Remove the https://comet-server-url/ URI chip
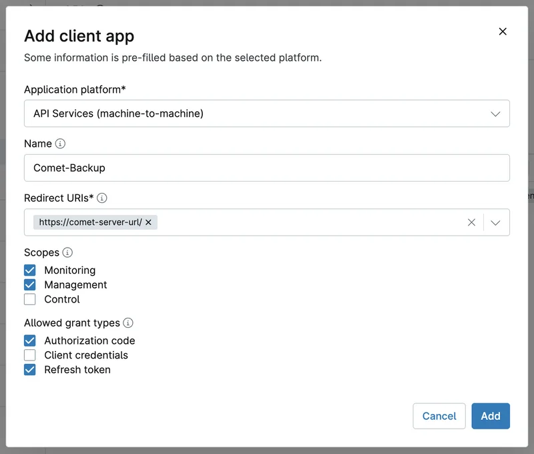 coord(148,222)
